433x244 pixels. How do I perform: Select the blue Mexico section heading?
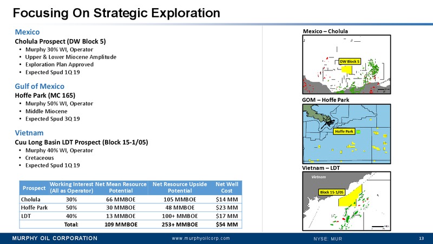[x=28, y=32]
